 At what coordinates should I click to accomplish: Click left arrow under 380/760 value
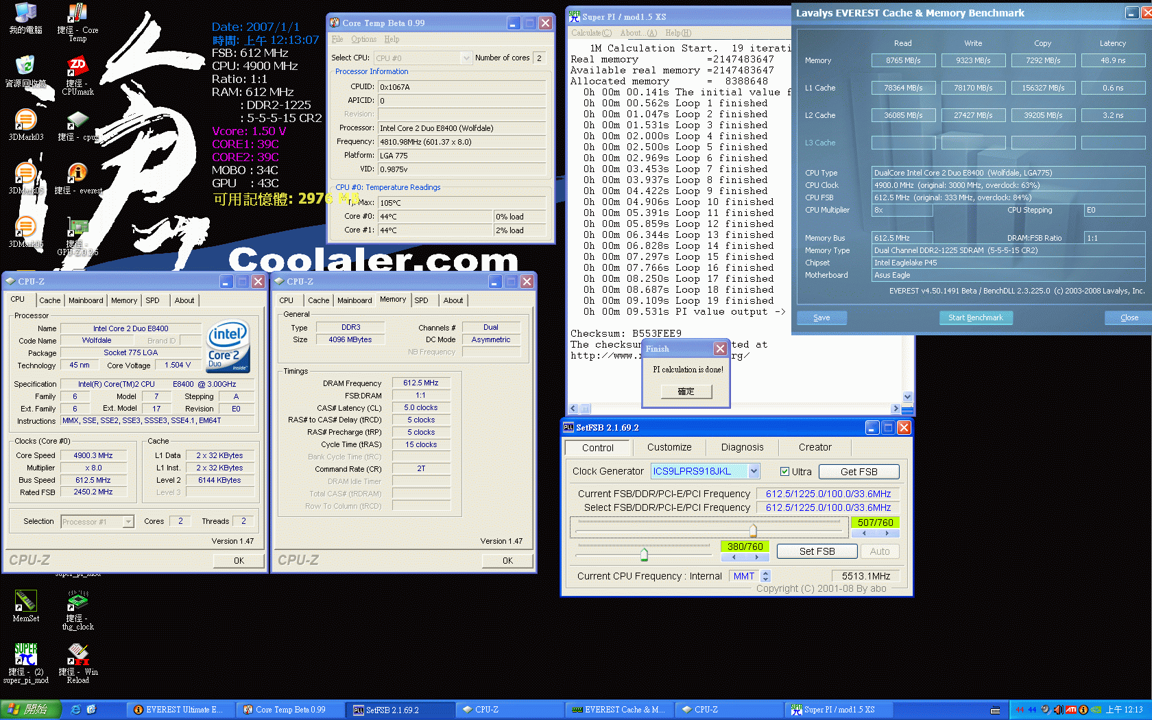[734, 557]
